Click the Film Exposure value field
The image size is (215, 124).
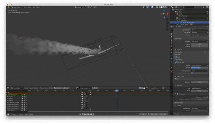[200, 82]
